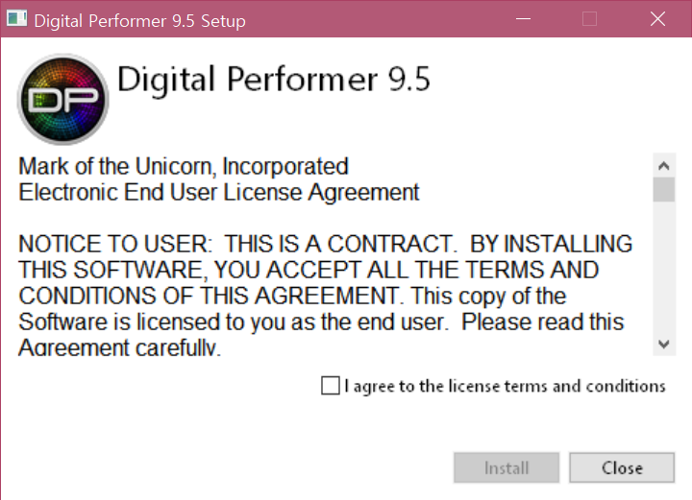Click the 'Electronic End User License Agreement' line
This screenshot has width=692, height=500.
coord(219,193)
